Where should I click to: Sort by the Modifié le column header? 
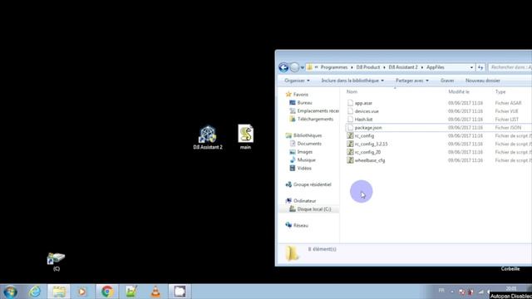(x=459, y=92)
